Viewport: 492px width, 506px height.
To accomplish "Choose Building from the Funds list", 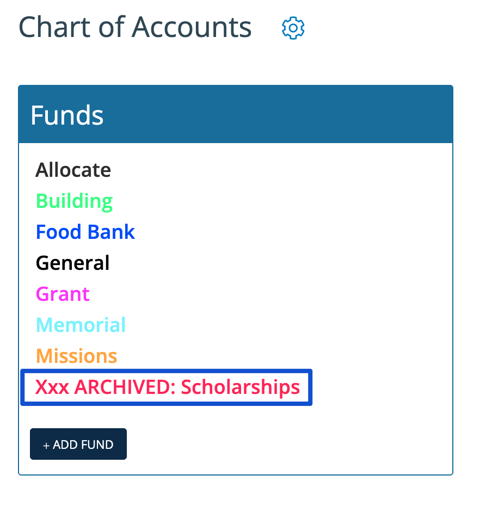I will tap(74, 201).
